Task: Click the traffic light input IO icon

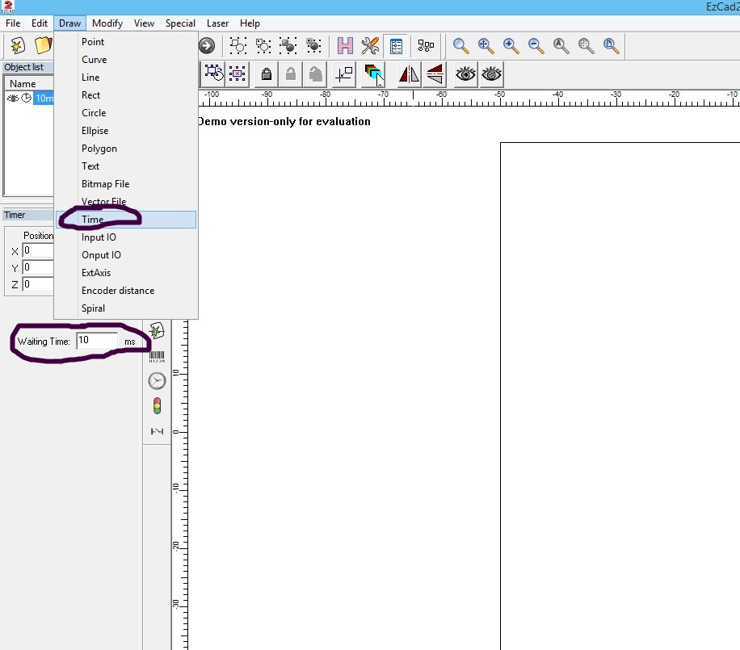Action: (157, 406)
